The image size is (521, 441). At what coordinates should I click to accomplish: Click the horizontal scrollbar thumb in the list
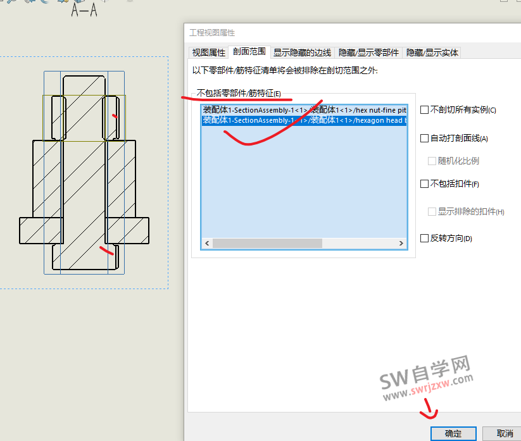coord(267,244)
